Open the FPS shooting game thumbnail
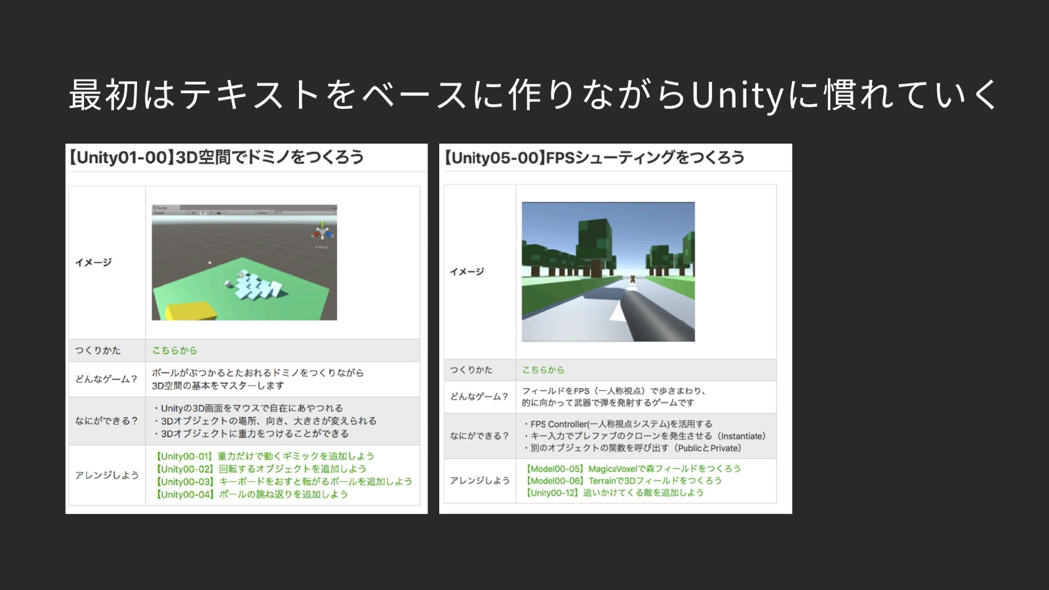 point(608,271)
